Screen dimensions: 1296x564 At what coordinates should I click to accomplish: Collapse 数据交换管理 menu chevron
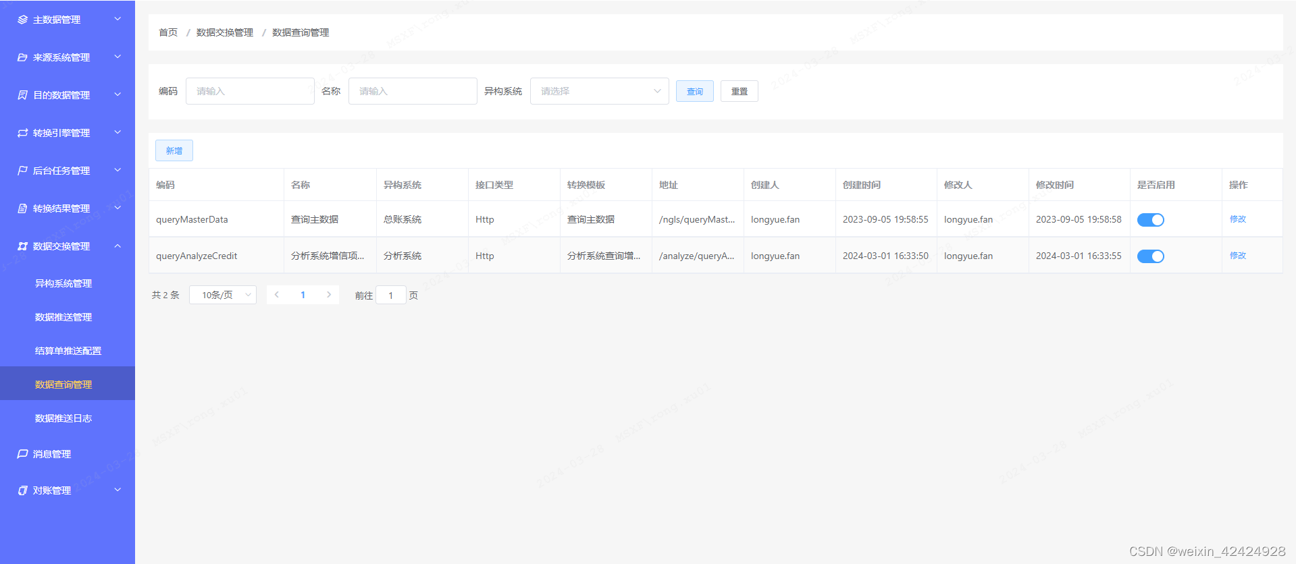118,246
